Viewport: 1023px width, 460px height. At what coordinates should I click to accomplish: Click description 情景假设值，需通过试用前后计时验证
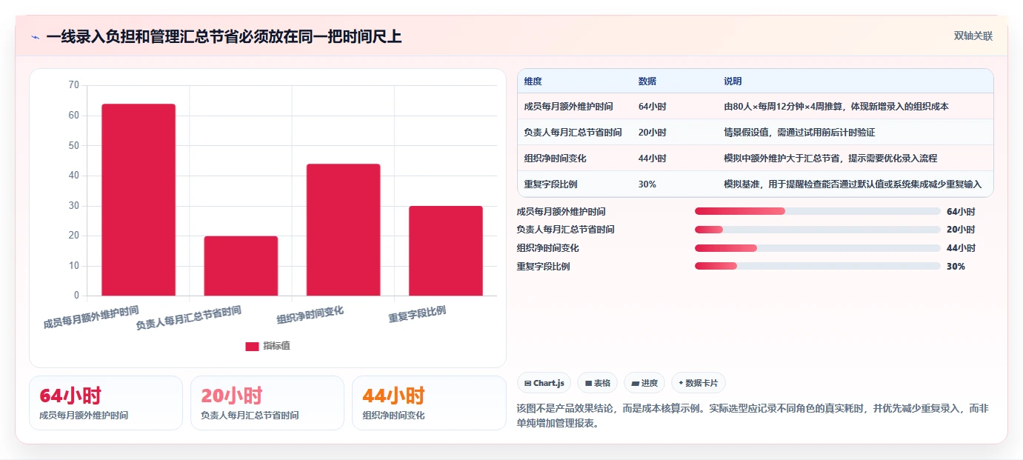(x=800, y=133)
